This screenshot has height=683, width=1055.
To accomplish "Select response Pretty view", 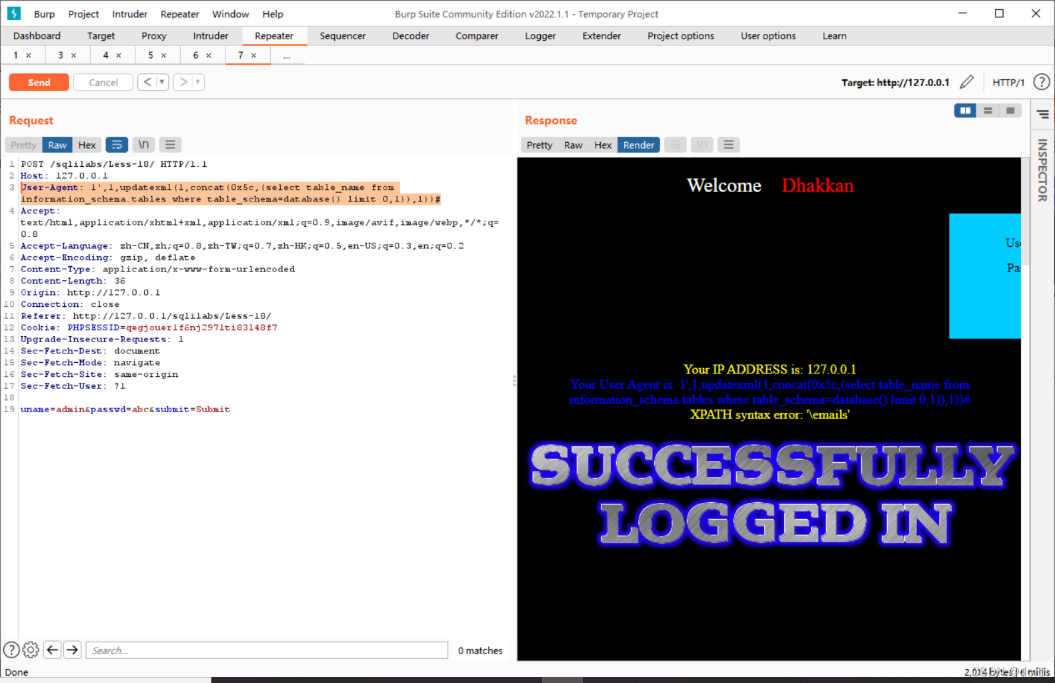I will 540,145.
